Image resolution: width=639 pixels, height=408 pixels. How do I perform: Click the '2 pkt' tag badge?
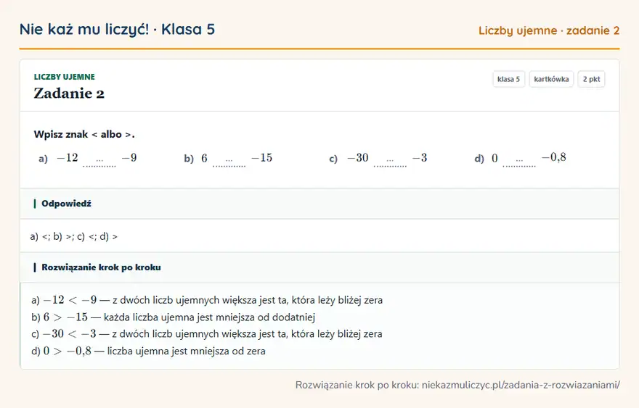click(x=591, y=79)
